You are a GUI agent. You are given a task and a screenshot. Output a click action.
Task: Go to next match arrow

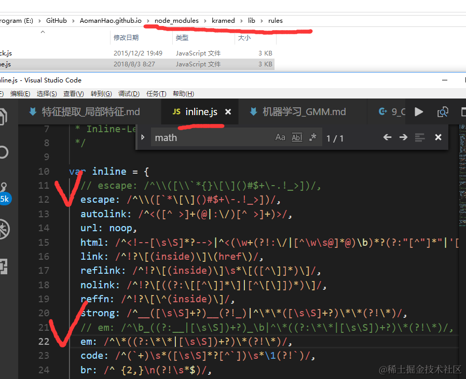[403, 137]
